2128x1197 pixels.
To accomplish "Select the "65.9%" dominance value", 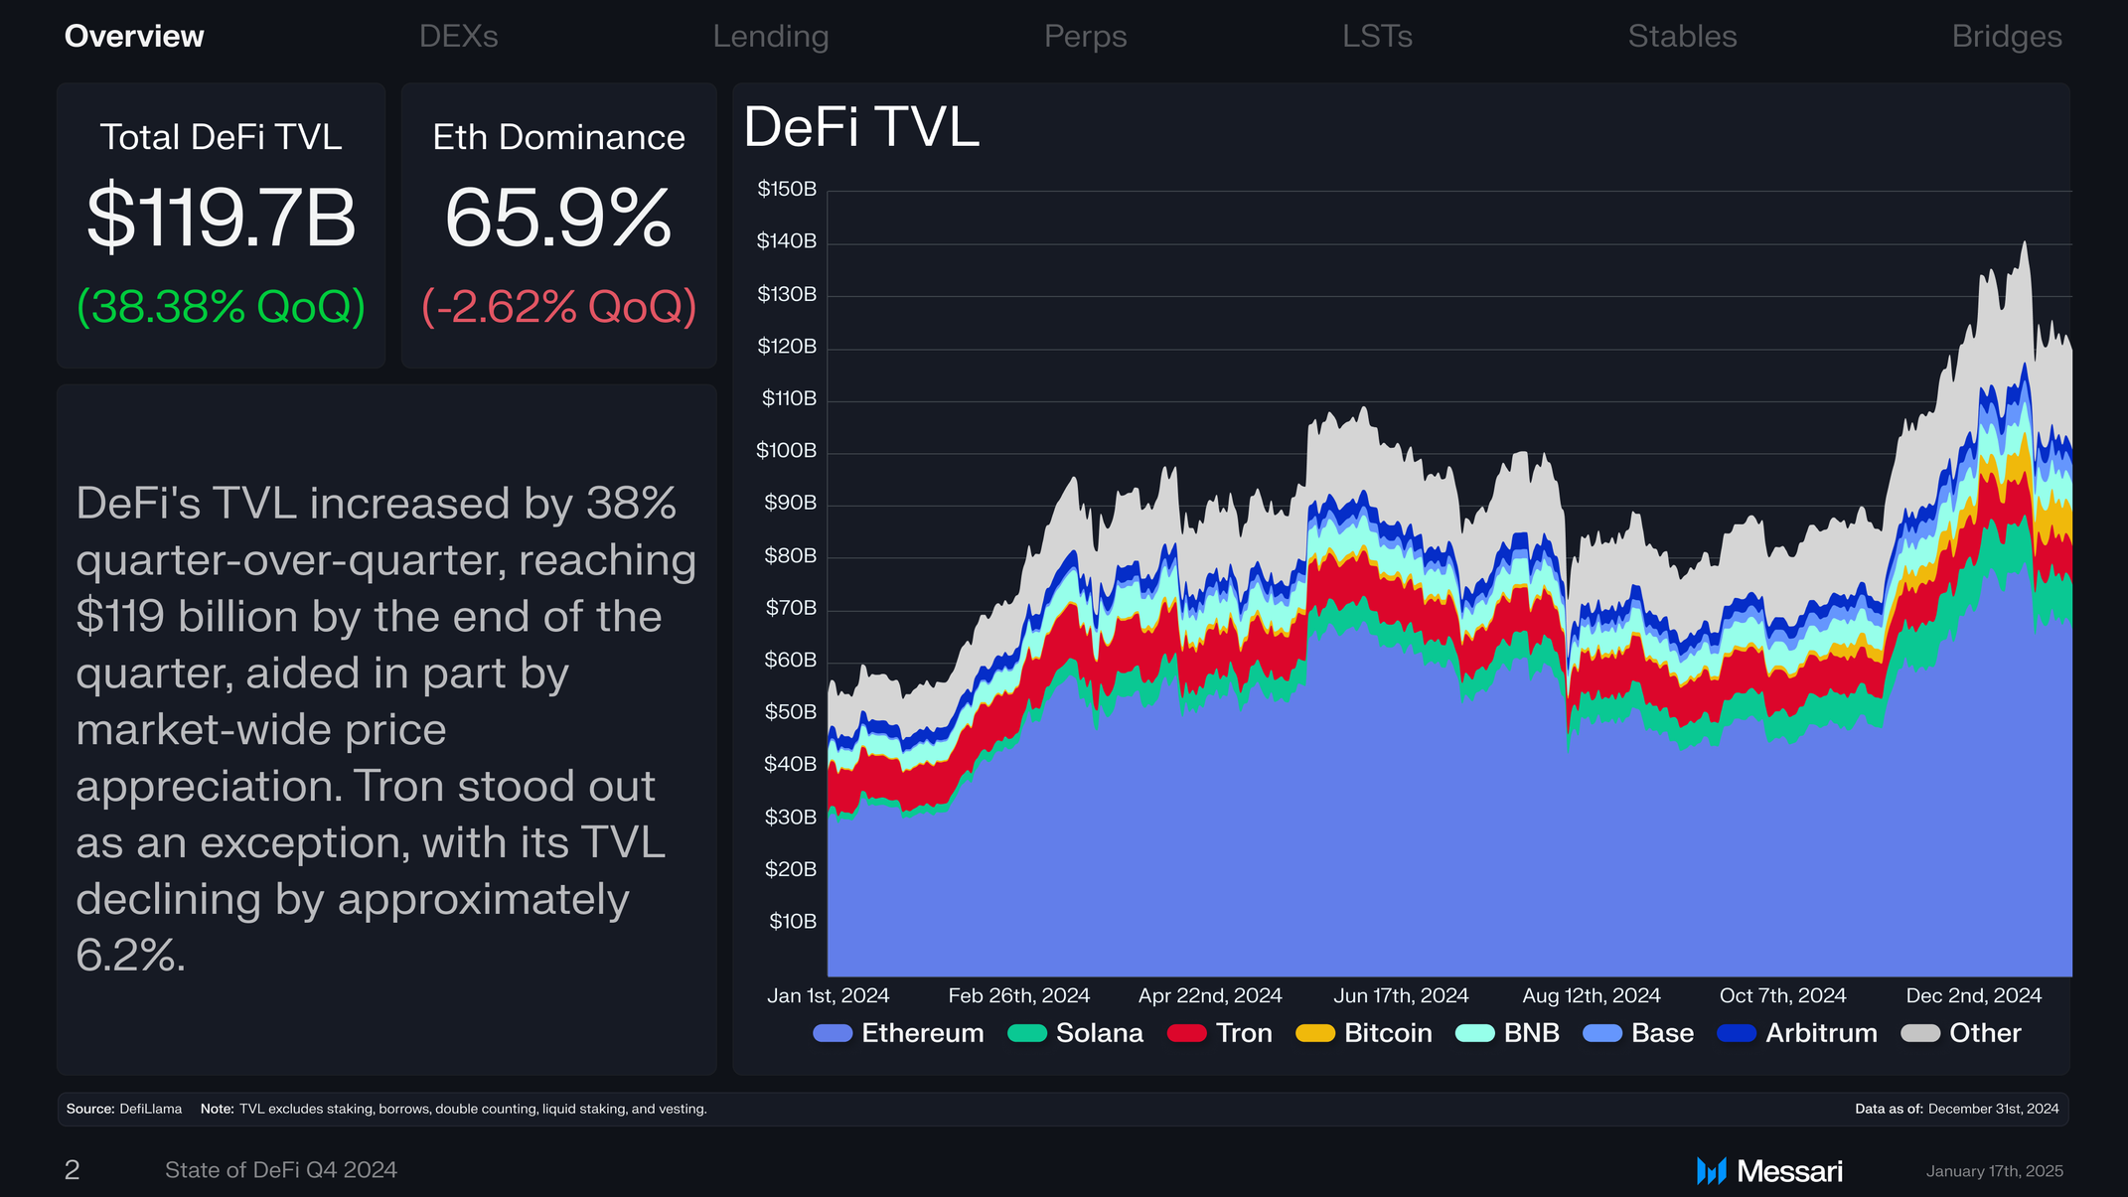I will (x=558, y=218).
